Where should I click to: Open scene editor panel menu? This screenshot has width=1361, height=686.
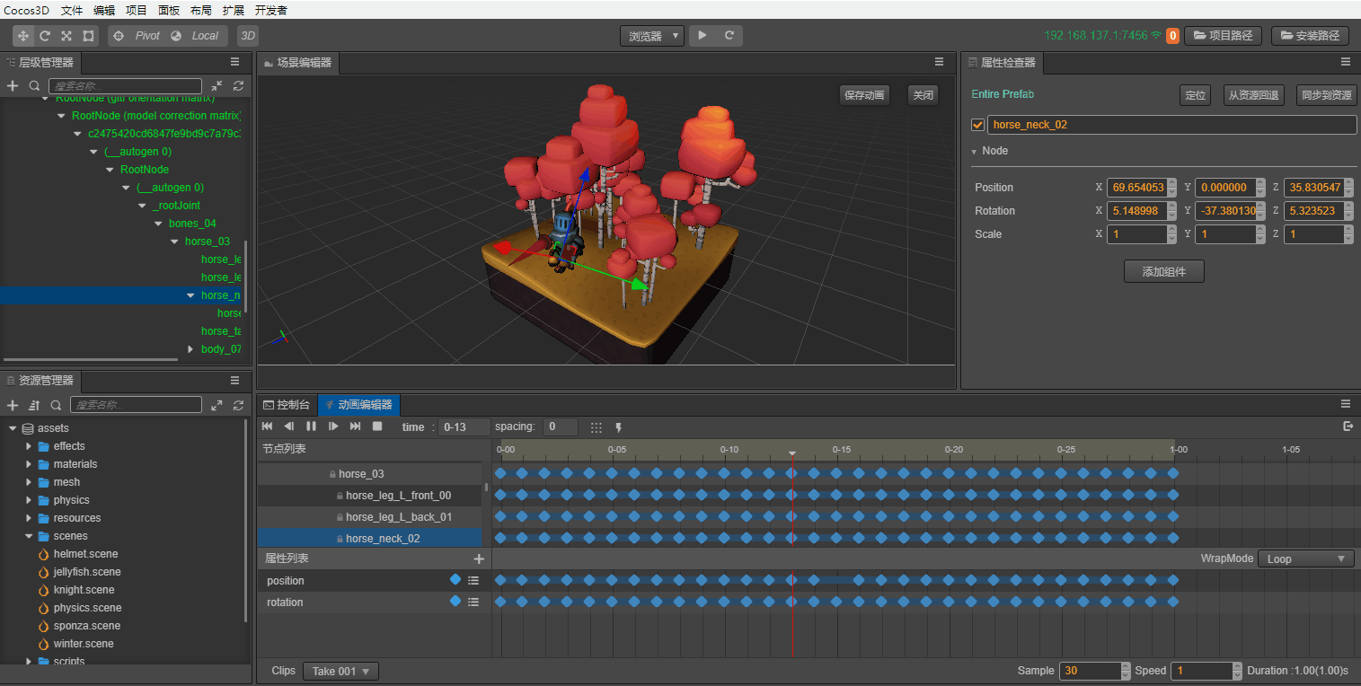pyautogui.click(x=939, y=62)
